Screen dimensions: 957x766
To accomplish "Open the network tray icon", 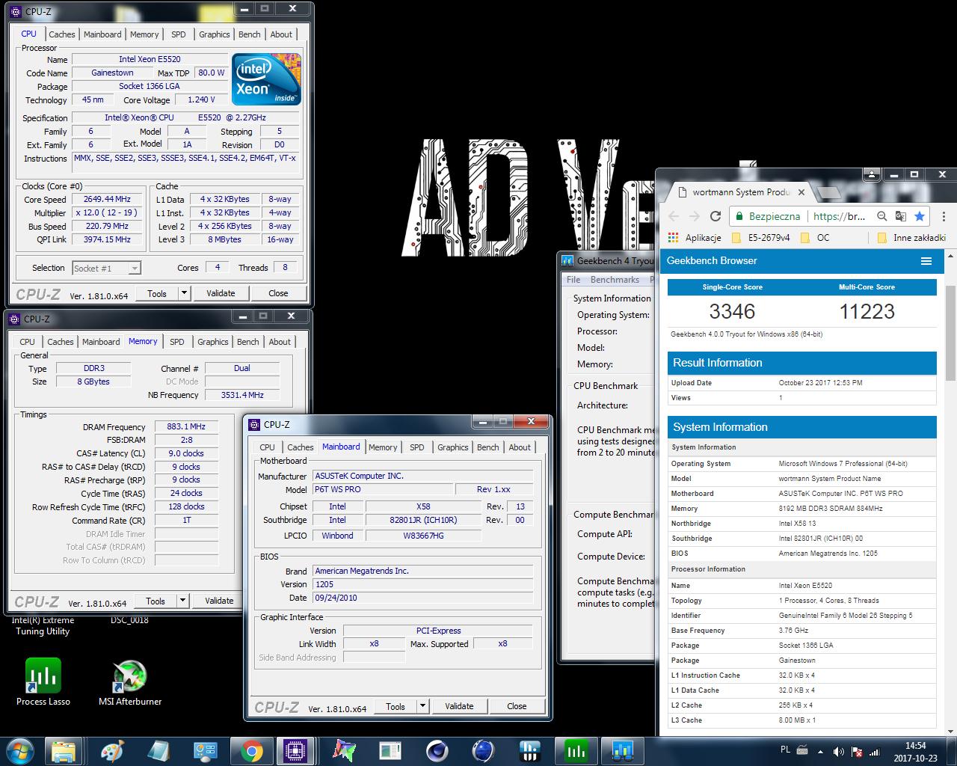I will [x=874, y=752].
